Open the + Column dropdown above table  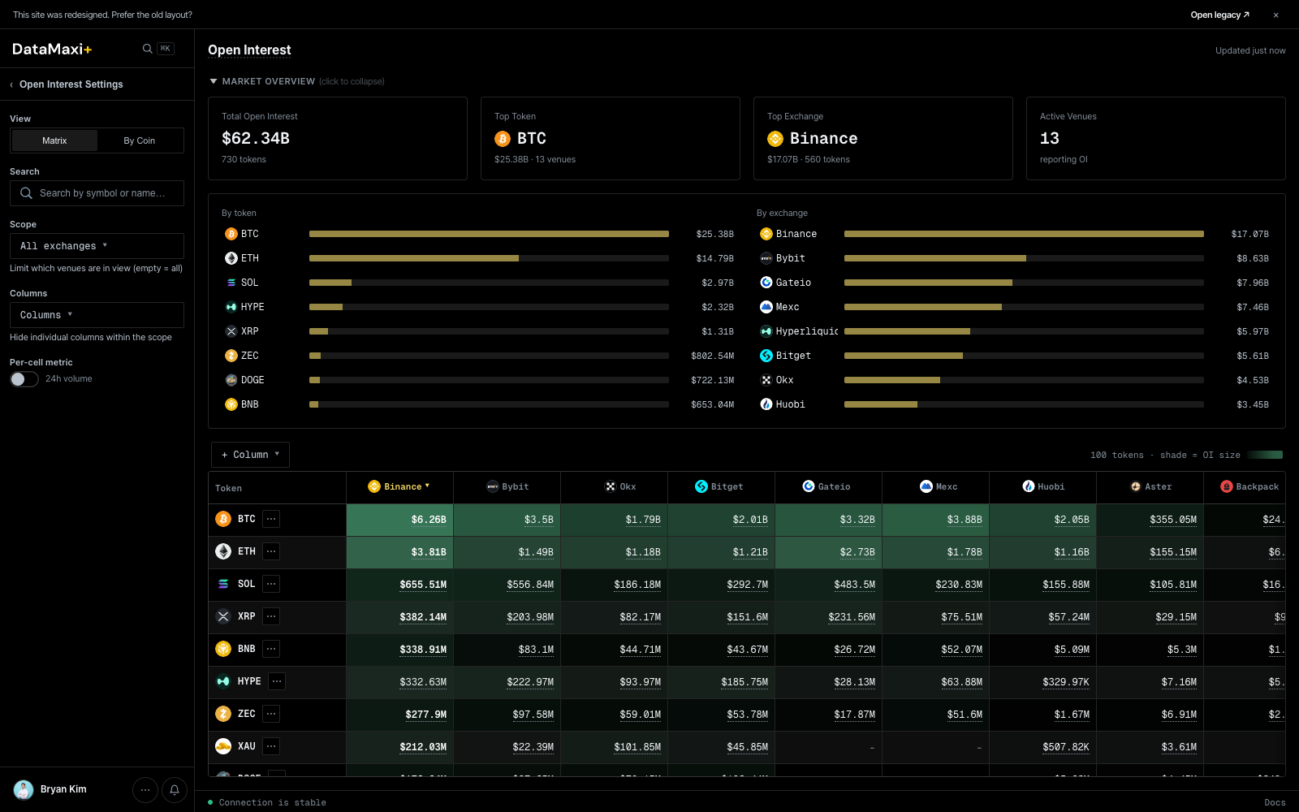250,455
